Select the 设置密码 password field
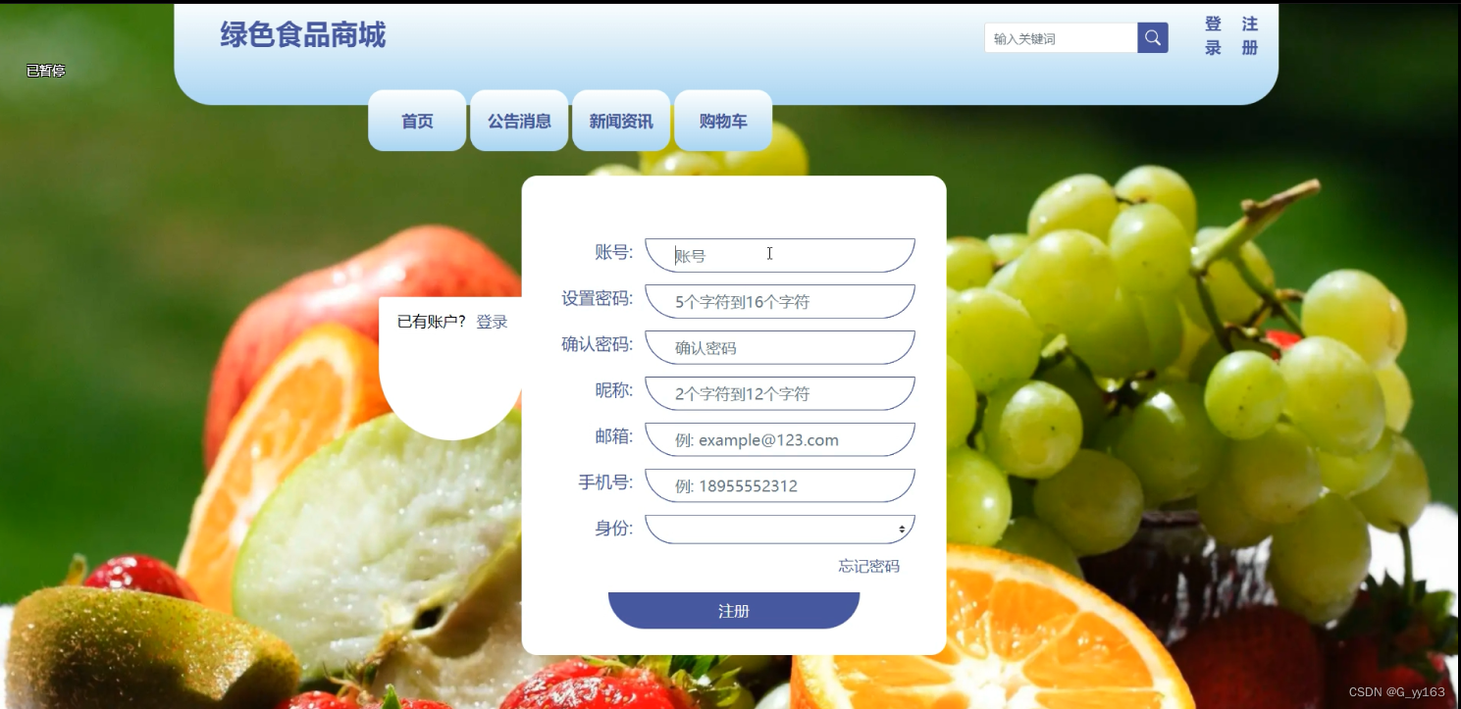Screen dimensions: 1461x709 pyautogui.click(x=780, y=301)
